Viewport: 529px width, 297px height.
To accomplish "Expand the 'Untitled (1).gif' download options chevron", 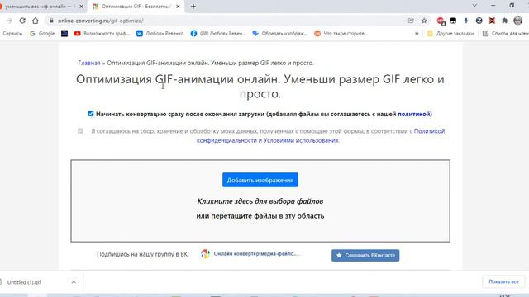I will 74,282.
